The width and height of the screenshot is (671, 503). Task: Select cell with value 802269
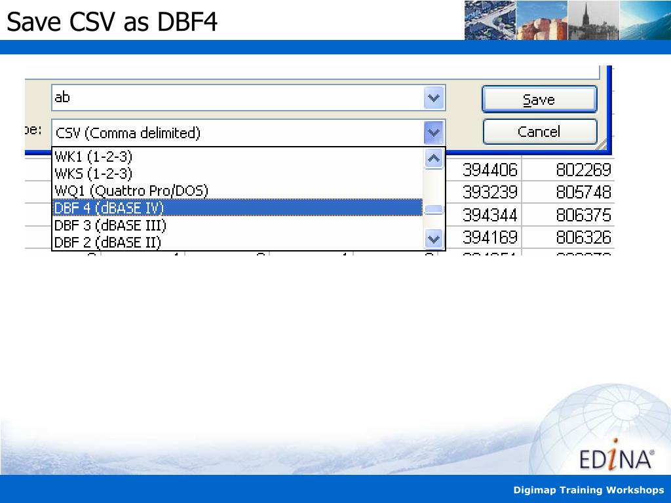click(569, 170)
